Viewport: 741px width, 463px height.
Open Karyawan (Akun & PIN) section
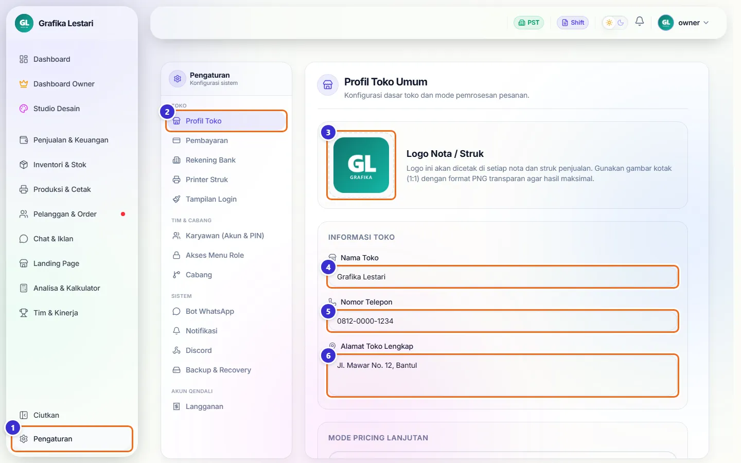226,236
